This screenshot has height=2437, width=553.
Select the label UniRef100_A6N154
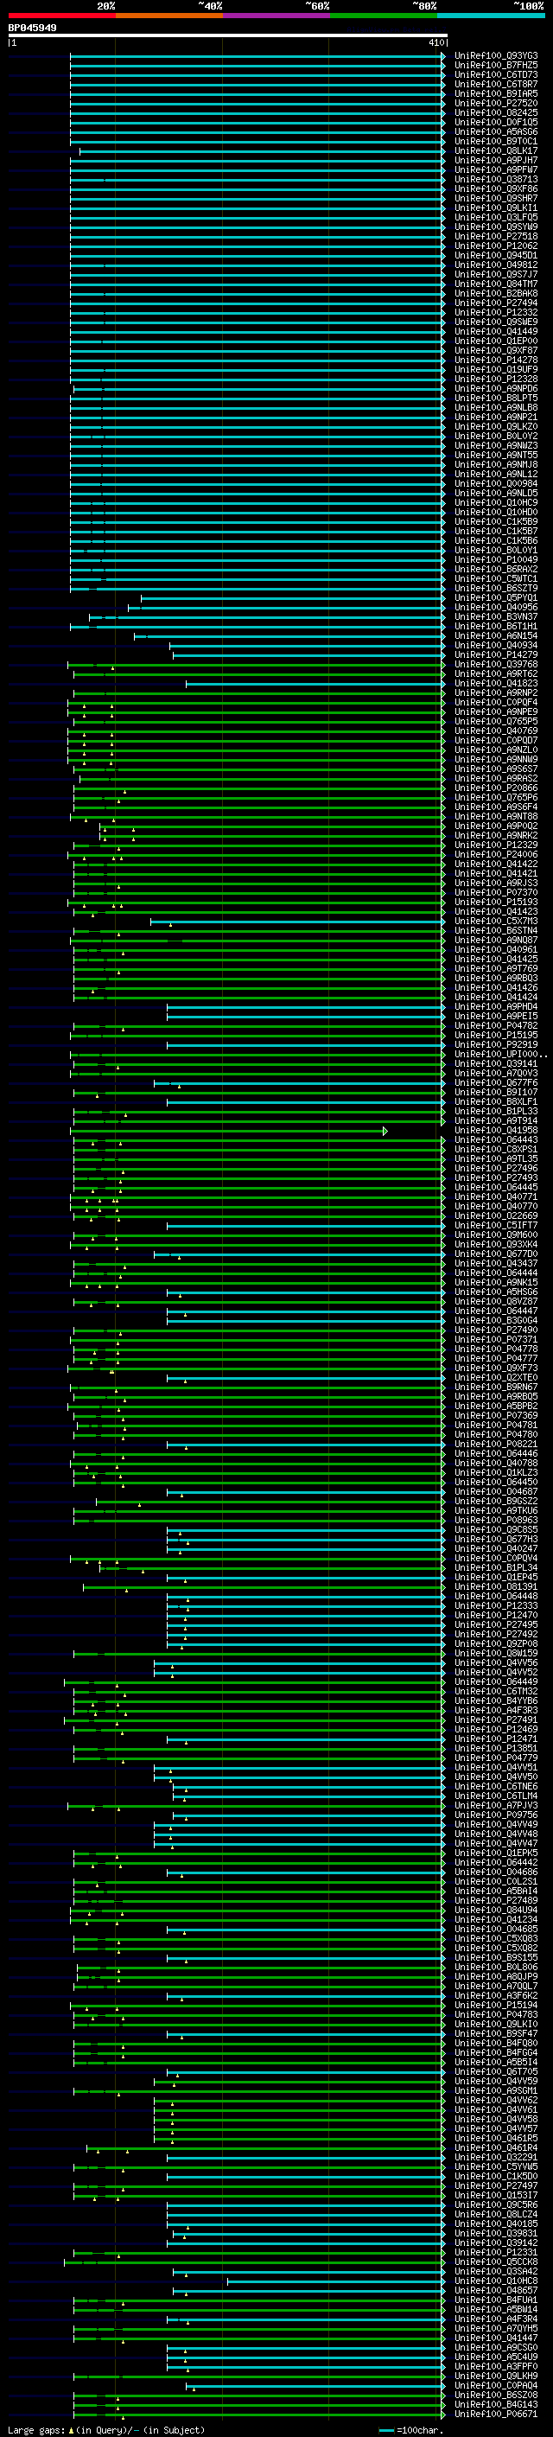click(496, 635)
